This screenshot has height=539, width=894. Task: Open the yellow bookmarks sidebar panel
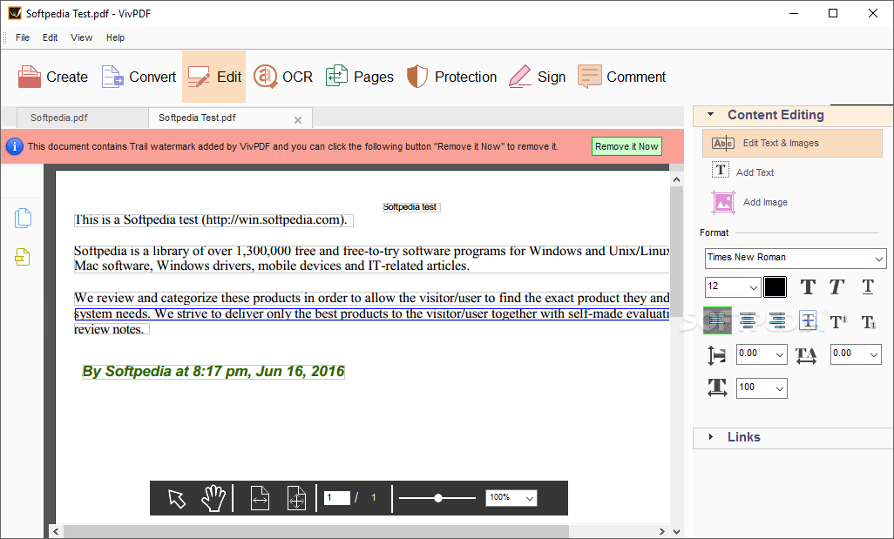click(x=23, y=257)
